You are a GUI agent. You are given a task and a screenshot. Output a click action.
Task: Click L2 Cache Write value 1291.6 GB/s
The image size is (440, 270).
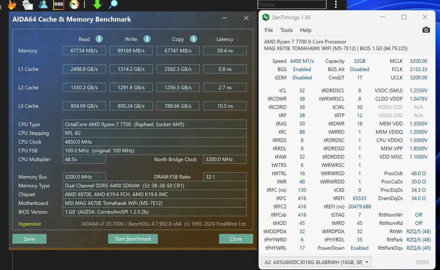(x=131, y=87)
